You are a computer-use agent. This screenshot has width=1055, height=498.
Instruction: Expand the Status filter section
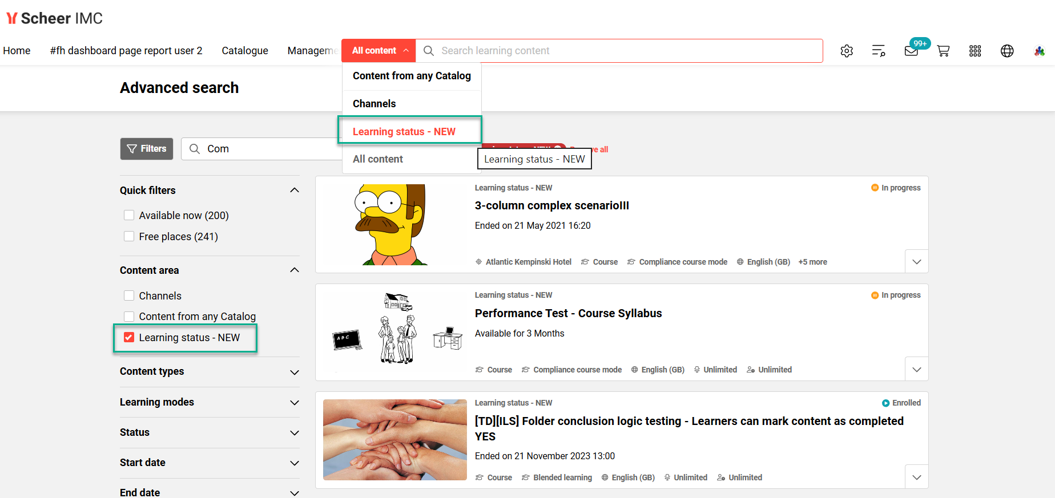pos(295,433)
